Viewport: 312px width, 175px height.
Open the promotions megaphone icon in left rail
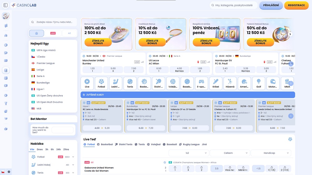tap(6, 26)
